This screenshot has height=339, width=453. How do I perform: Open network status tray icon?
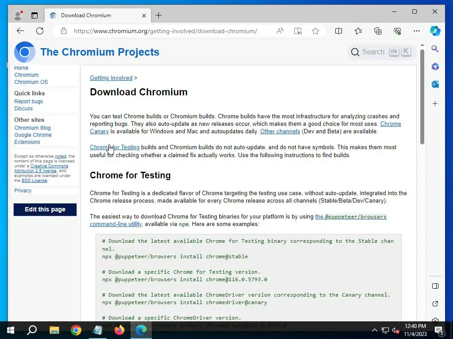[x=385, y=330]
